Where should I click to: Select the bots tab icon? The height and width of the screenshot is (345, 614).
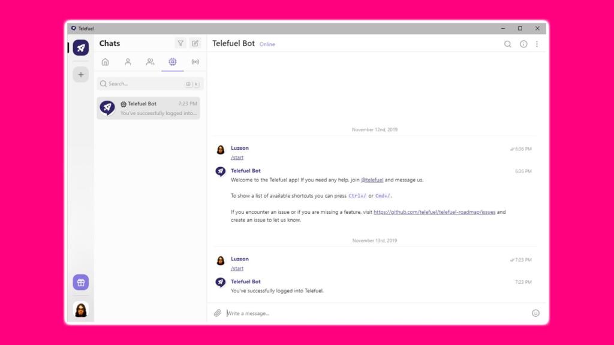point(173,62)
